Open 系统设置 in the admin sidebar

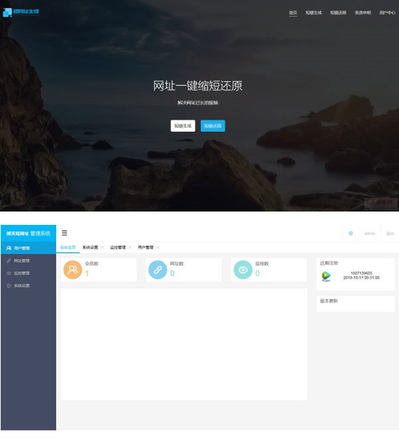(21, 286)
